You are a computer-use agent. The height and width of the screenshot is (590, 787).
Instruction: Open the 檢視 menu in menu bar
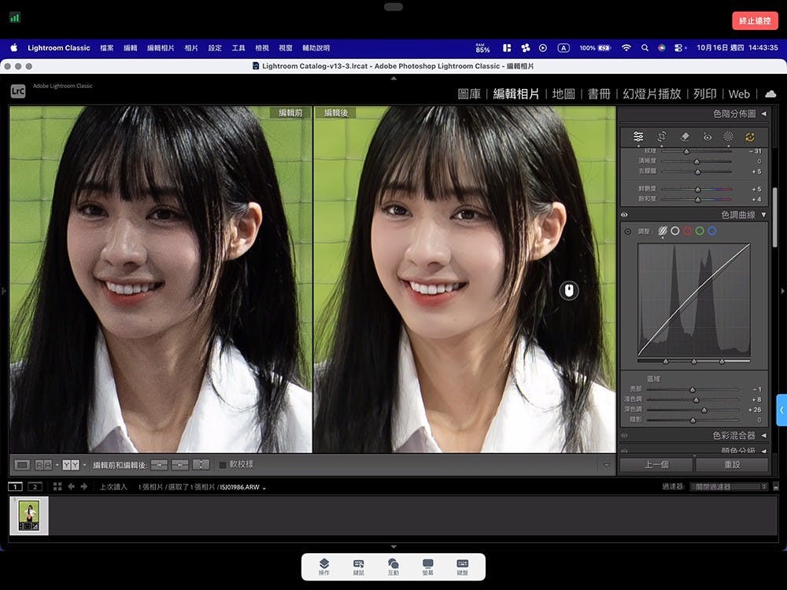[x=262, y=48]
